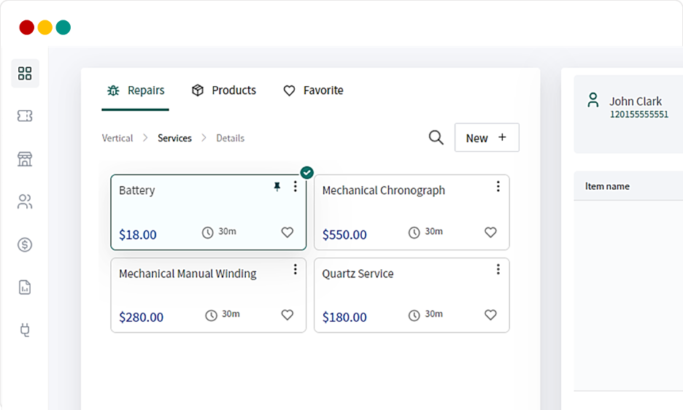This screenshot has width=683, height=410.
Task: Unpin the Battery service card
Action: click(x=277, y=187)
